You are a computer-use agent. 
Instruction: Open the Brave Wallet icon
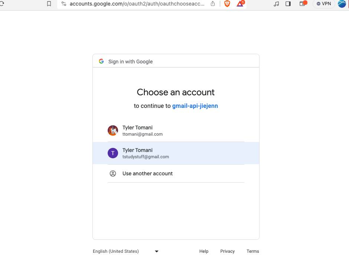click(x=303, y=4)
